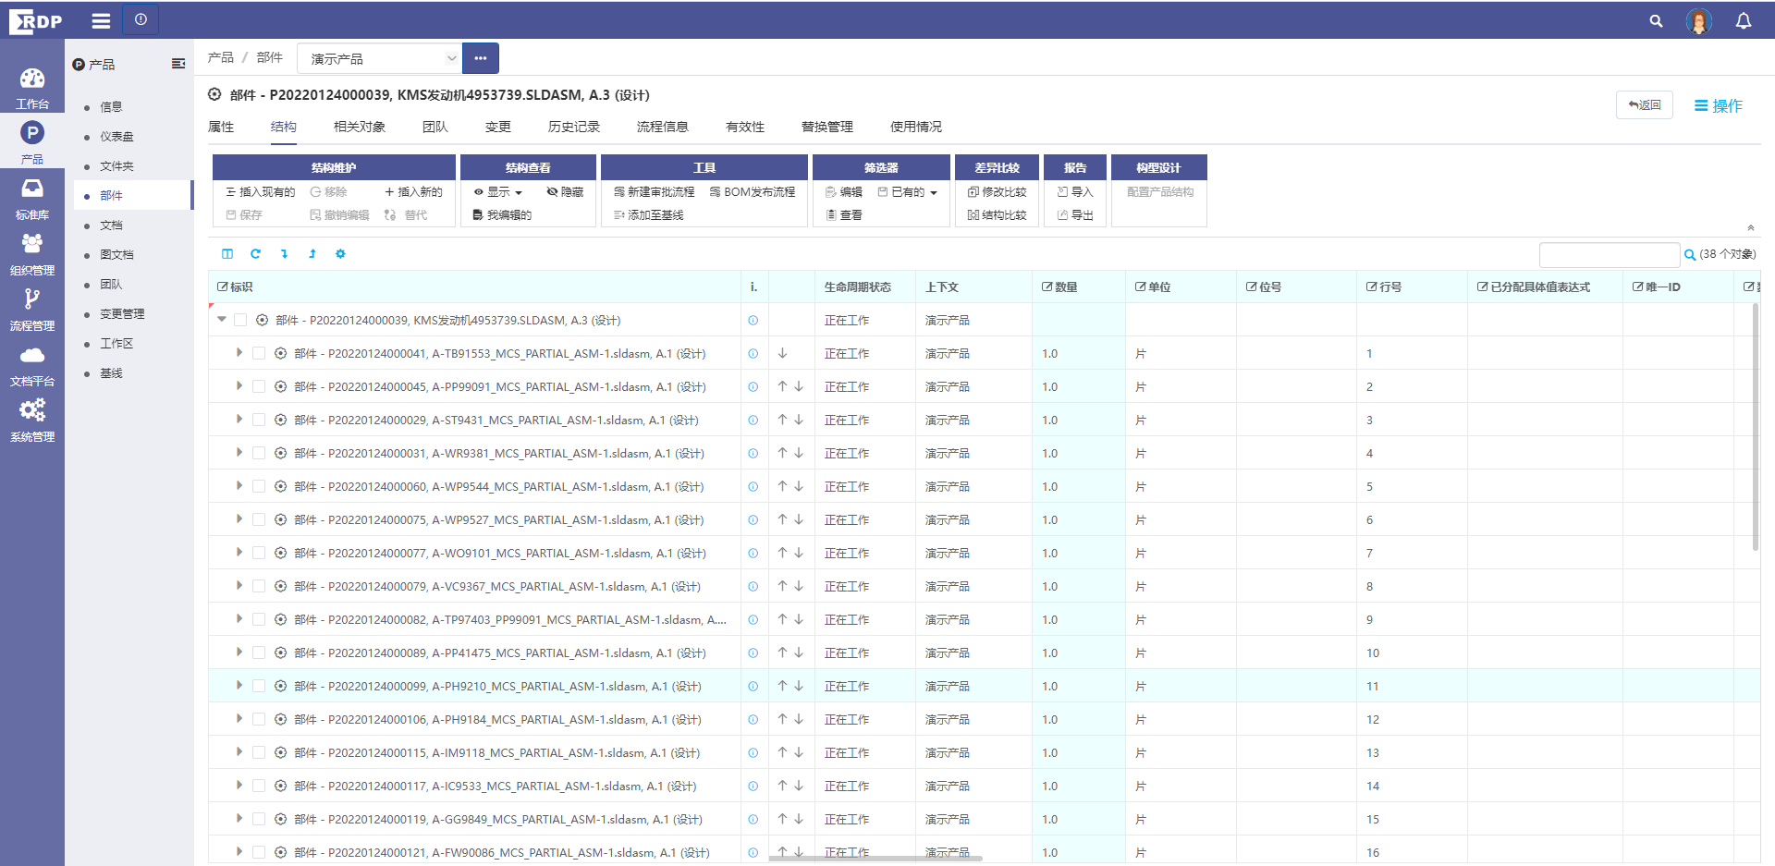Select checkbox for P20220124000099 row

[x=259, y=686]
